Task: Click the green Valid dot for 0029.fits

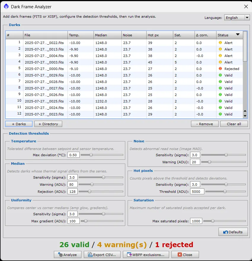Action: (x=220, y=75)
